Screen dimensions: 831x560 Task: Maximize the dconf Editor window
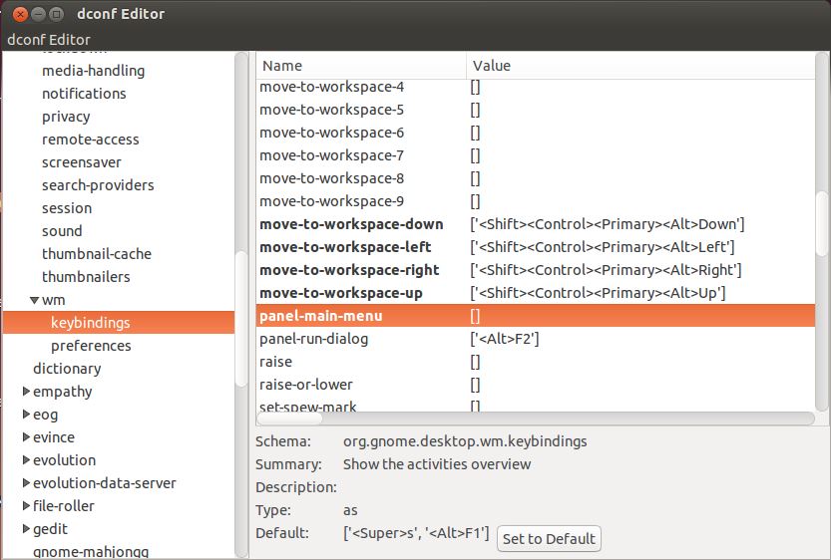click(x=56, y=14)
